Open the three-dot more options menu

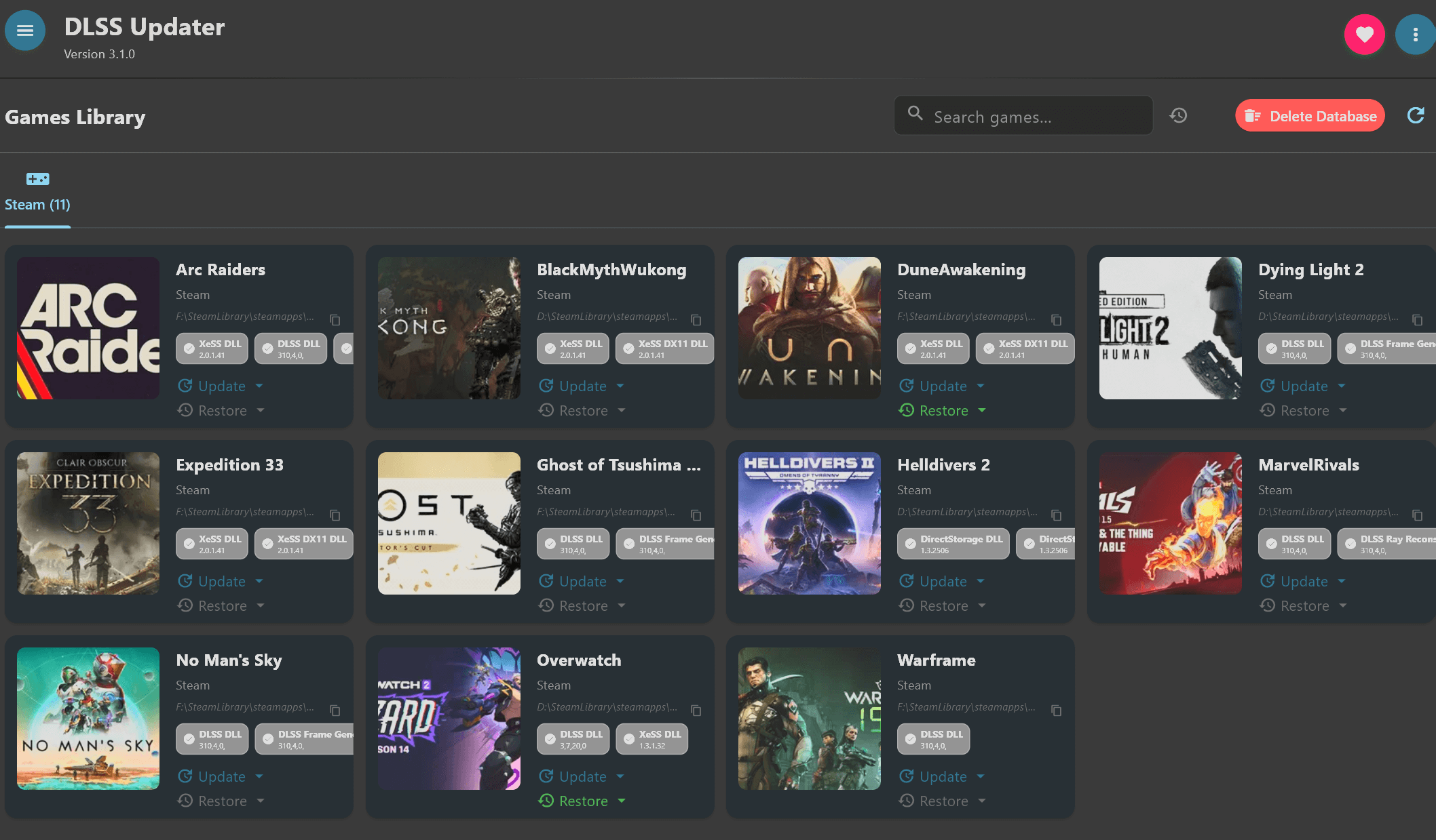[1415, 34]
